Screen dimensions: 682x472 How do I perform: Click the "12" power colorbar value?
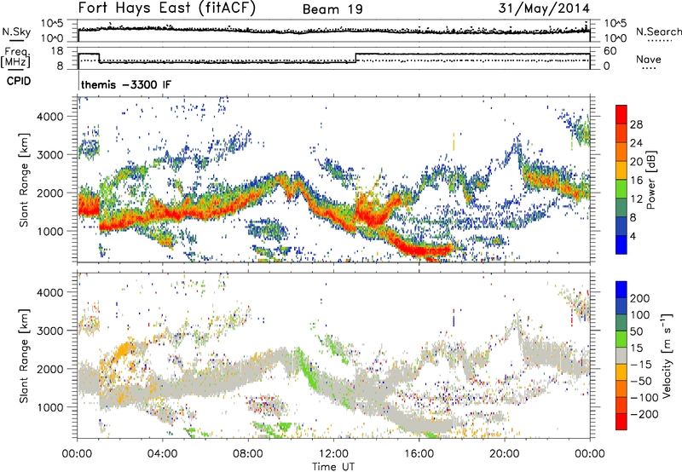click(636, 199)
